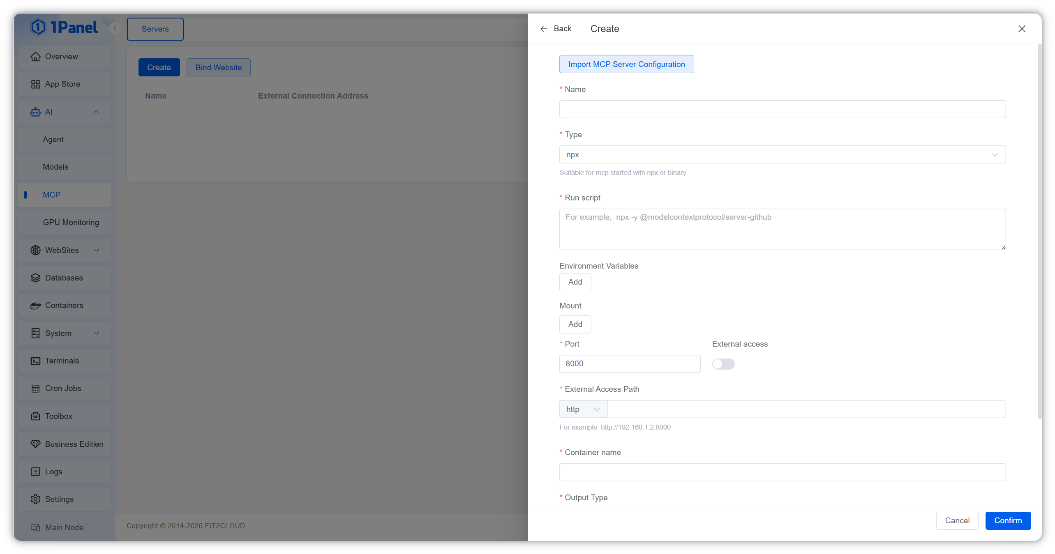
Task: Click the Databases layers icon
Action: tap(35, 278)
